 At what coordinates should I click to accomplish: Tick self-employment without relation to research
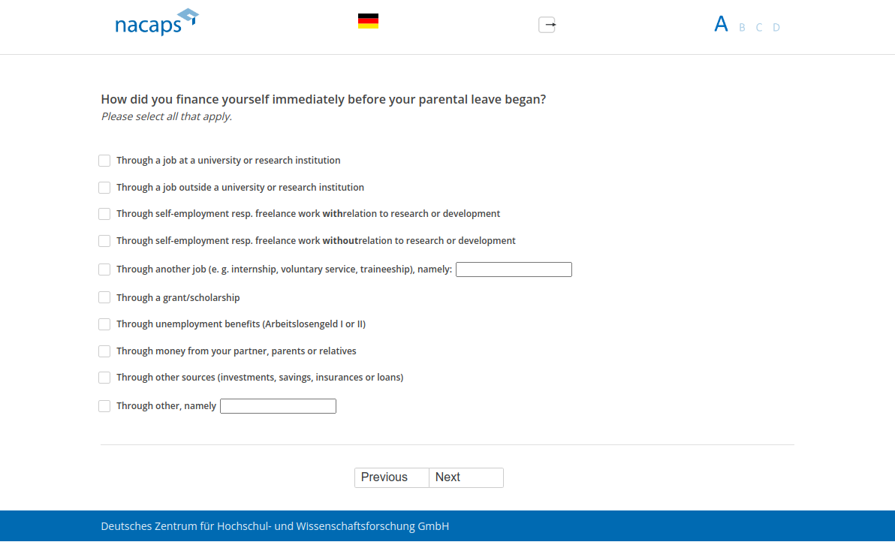click(x=104, y=241)
